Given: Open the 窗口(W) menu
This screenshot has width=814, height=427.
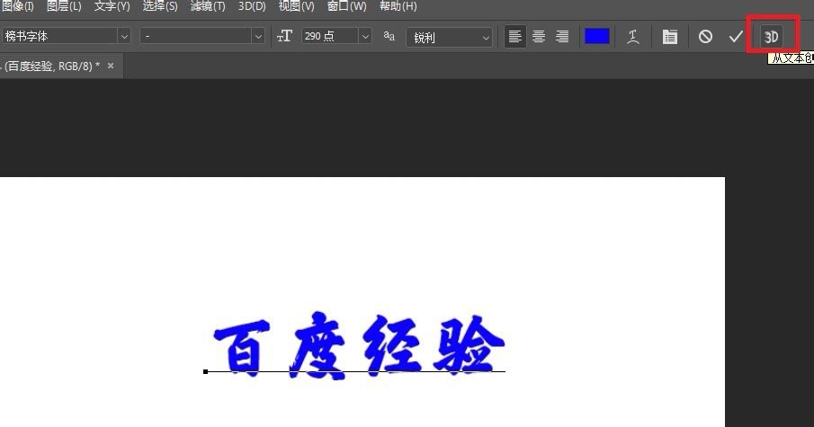Looking at the screenshot, I should [347, 6].
